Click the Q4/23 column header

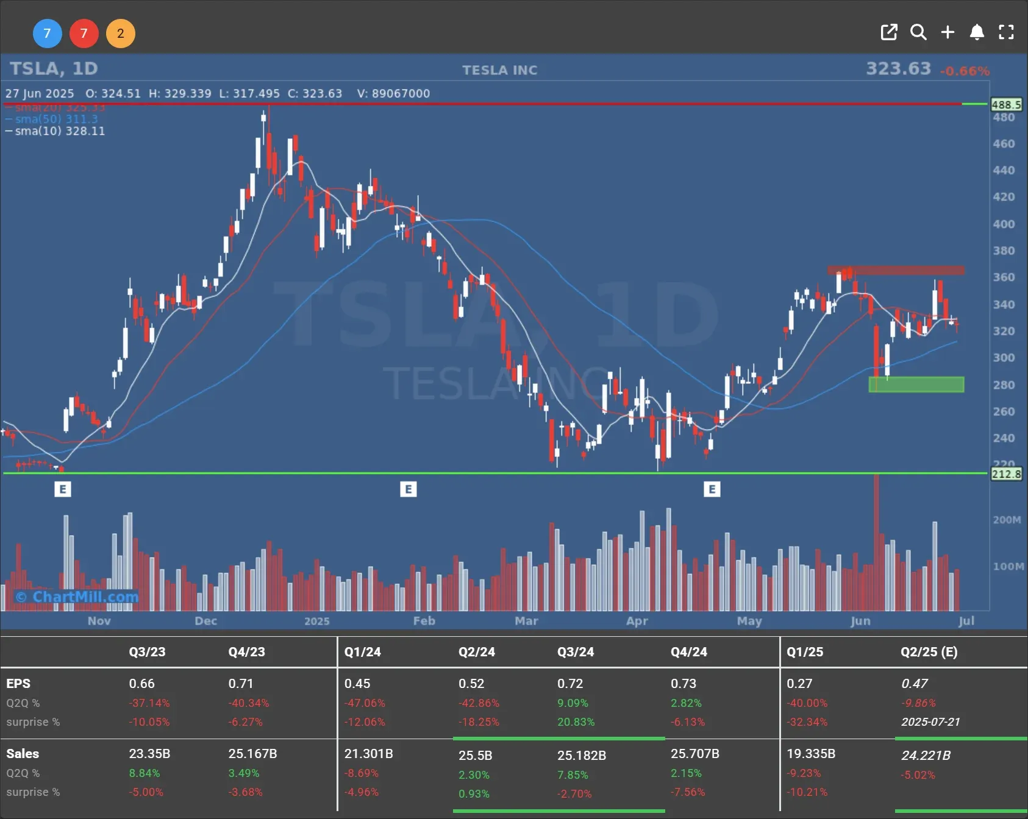[246, 652]
